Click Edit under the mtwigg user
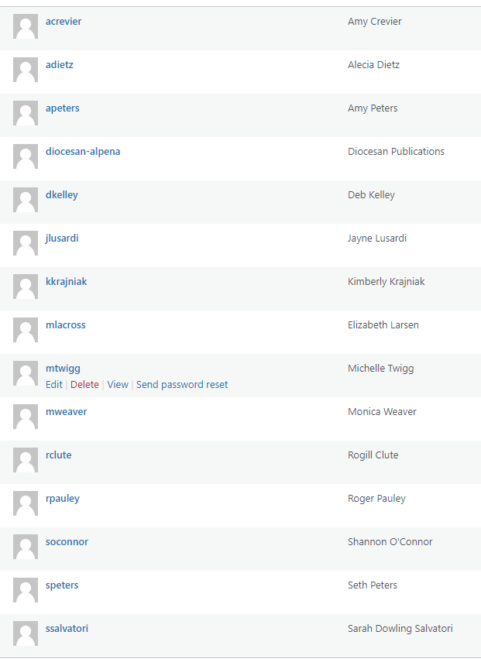Viewport: 481px width, 659px height. pyautogui.click(x=54, y=385)
